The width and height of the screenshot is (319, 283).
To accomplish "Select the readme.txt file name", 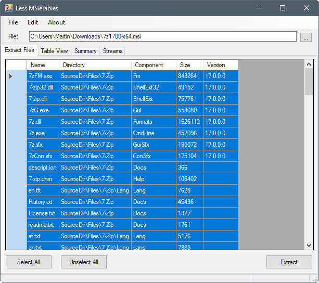I will click(41, 225).
